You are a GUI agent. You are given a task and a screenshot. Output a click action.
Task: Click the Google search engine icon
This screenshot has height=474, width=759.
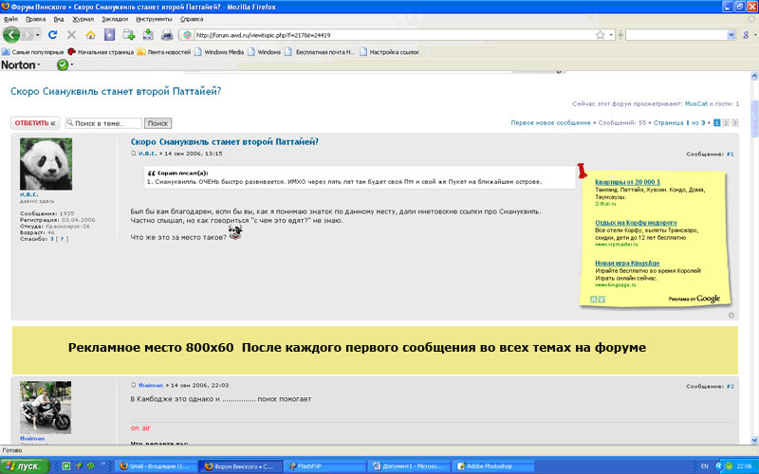tap(746, 35)
